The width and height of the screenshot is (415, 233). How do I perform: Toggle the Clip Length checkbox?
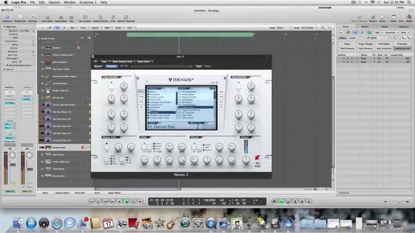[21, 58]
